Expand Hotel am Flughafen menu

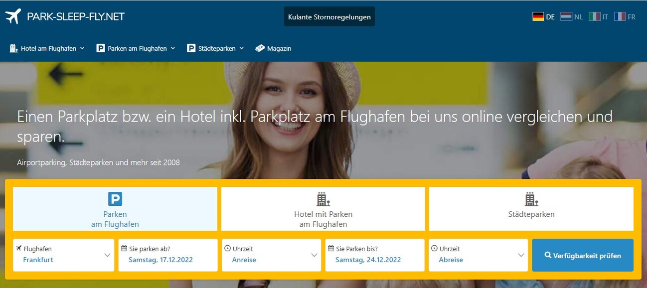coord(47,48)
